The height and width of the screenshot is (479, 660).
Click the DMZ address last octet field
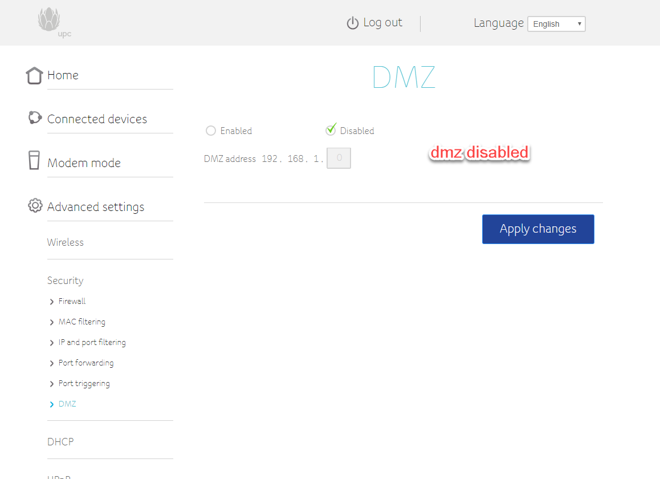coord(339,159)
